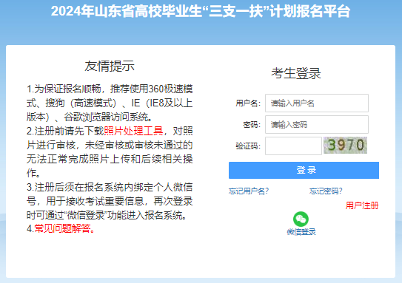The height and width of the screenshot is (283, 402).
Task: Click the 密码: field label
Action: coord(252,125)
